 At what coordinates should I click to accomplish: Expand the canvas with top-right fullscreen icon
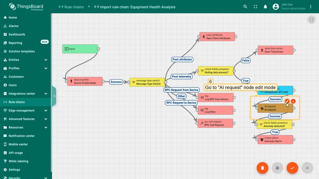point(311,19)
